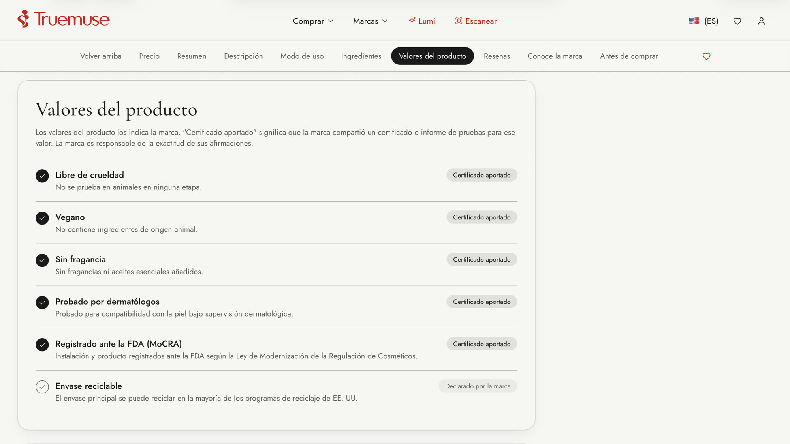The width and height of the screenshot is (790, 444).
Task: Click text 'No se prueba en animales en ninguna etapa.'
Action: 128,187
